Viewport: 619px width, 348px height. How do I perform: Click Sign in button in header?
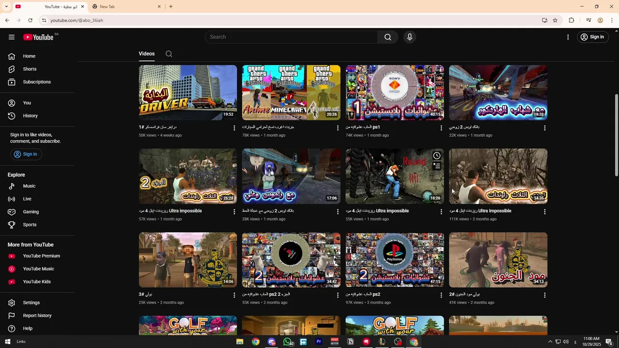[592, 37]
